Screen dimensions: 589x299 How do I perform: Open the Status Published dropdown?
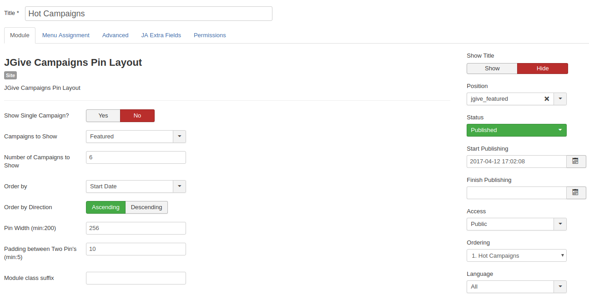pos(516,130)
